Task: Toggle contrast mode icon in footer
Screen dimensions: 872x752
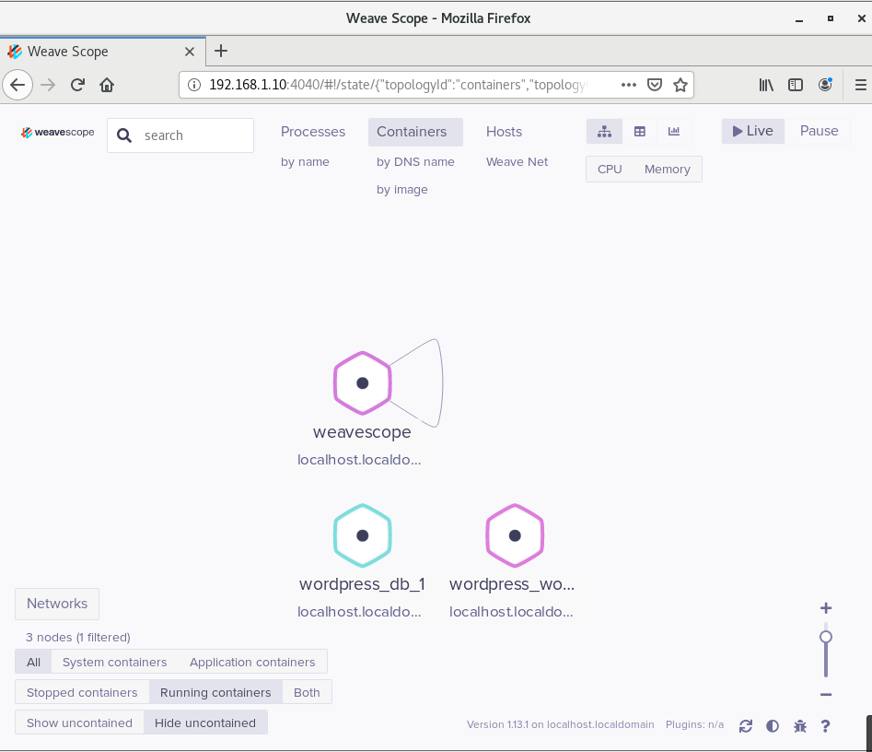Action: click(773, 726)
